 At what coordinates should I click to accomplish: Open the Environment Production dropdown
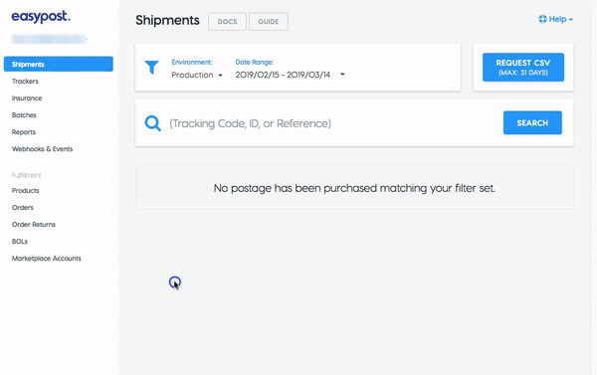(197, 75)
